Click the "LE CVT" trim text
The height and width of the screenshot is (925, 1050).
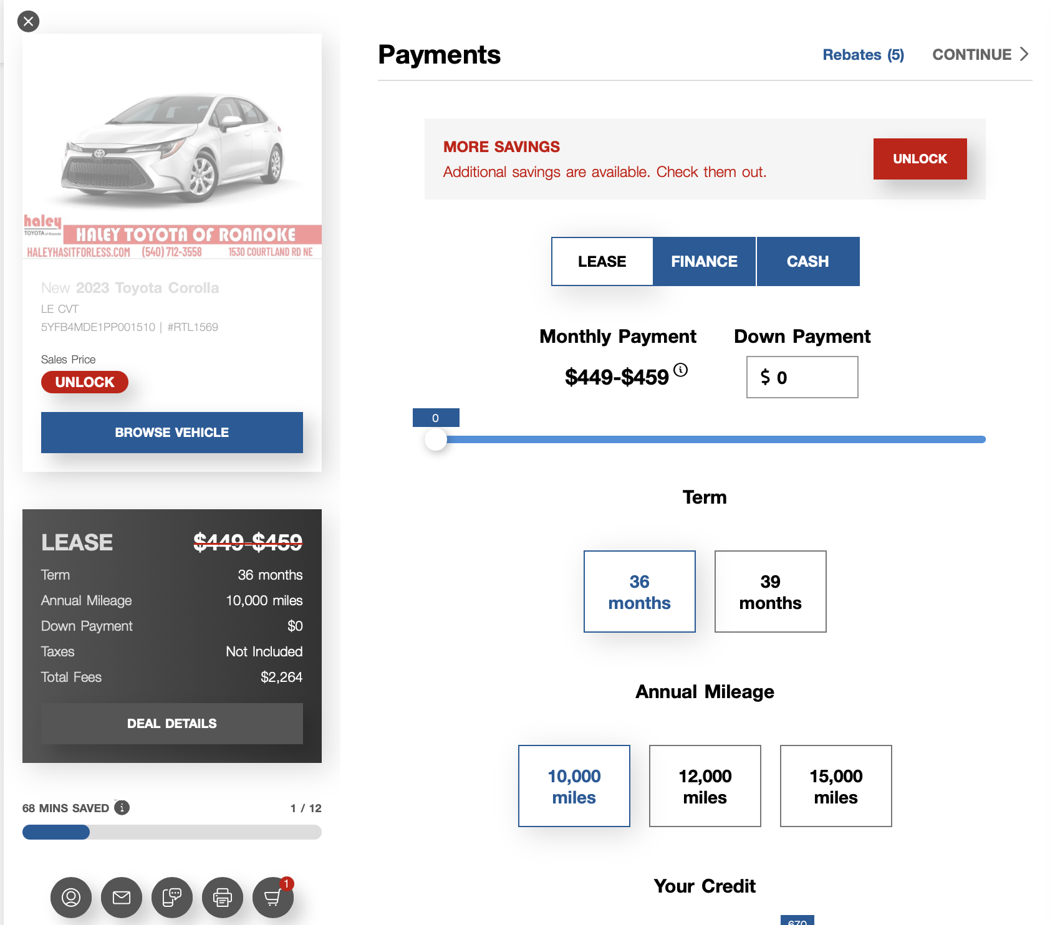pos(60,309)
